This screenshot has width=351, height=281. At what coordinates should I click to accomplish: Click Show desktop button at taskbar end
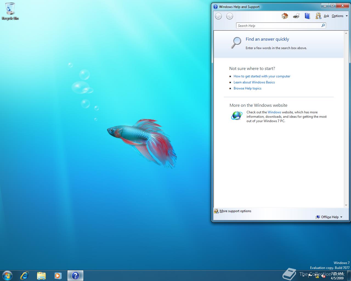point(349,276)
